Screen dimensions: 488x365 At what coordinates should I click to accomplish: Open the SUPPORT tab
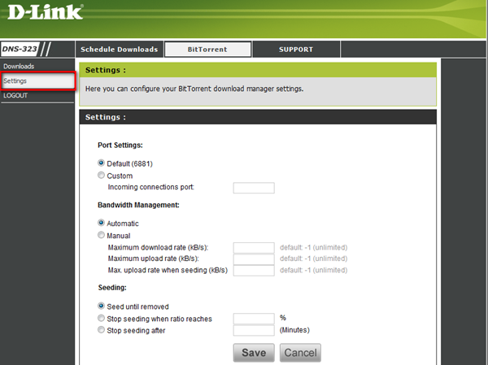pos(296,49)
